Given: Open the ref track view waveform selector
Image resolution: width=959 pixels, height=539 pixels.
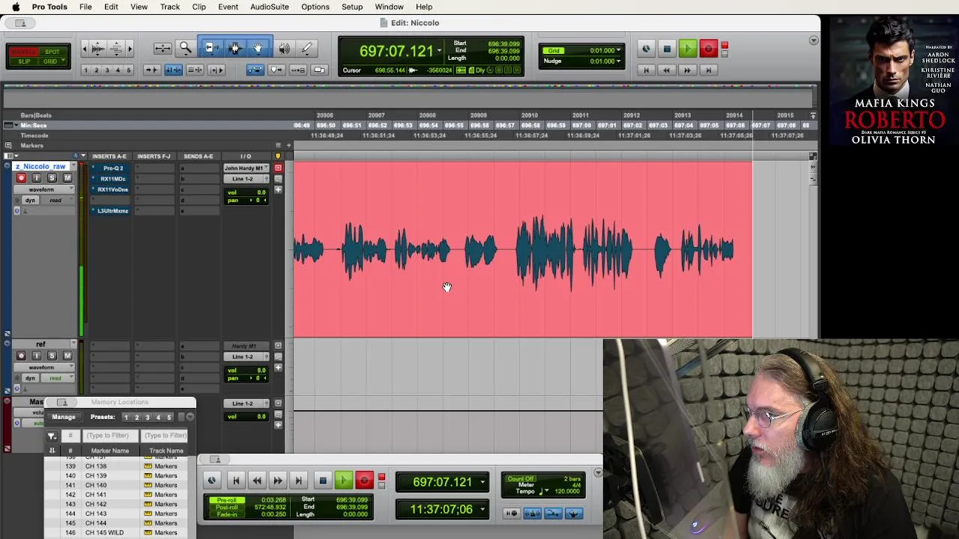Looking at the screenshot, I should [x=44, y=368].
